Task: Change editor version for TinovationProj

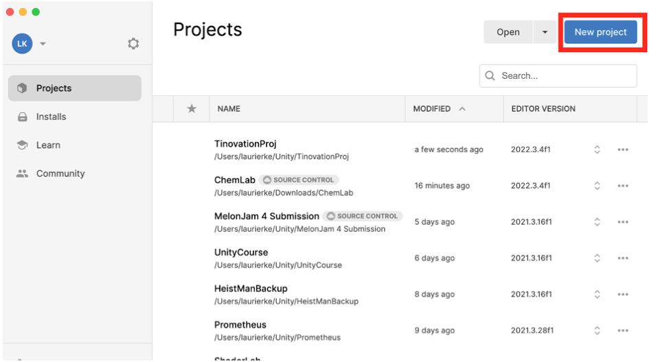Action: tap(597, 149)
